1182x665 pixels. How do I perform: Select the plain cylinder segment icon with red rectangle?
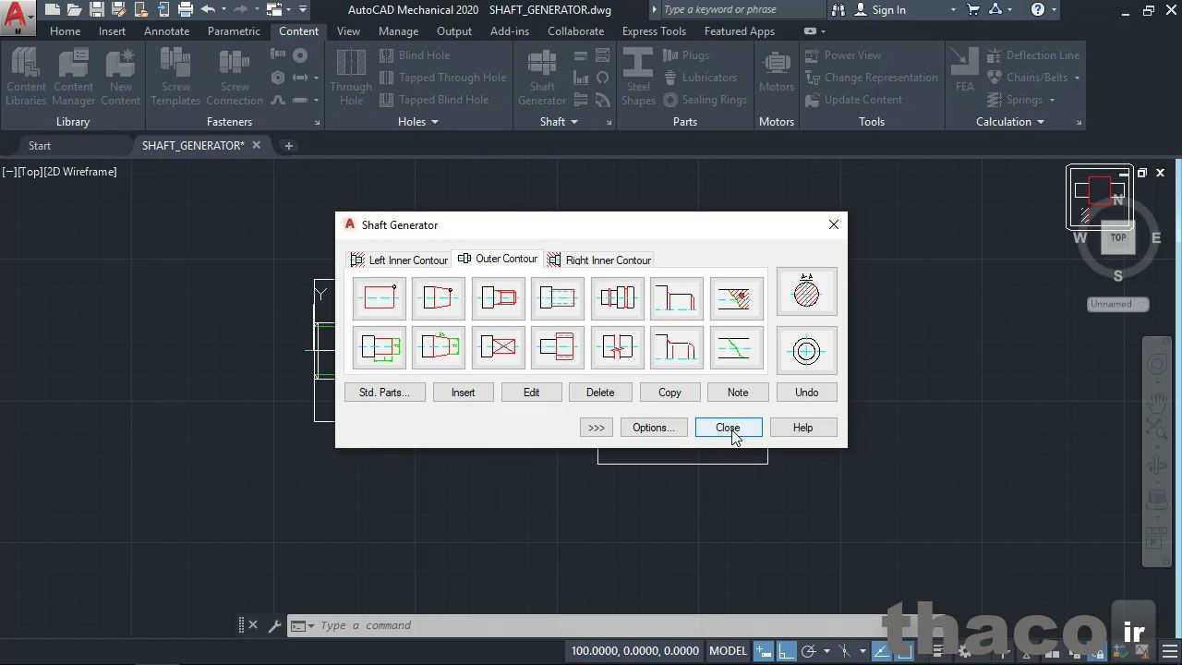pyautogui.click(x=380, y=297)
